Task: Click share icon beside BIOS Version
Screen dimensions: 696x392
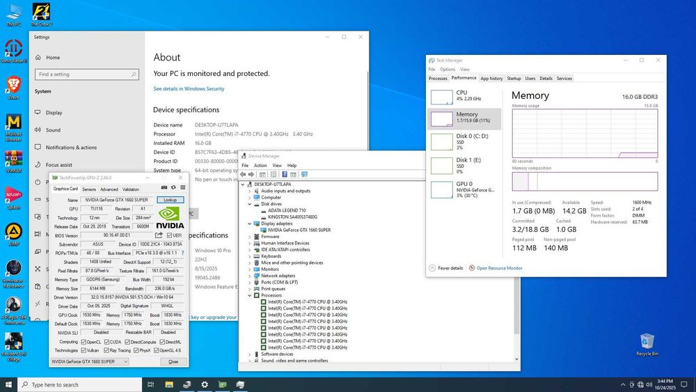Action: click(x=159, y=235)
